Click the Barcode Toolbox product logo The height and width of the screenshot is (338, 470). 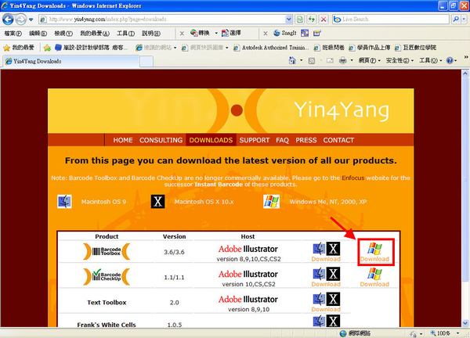(x=107, y=251)
